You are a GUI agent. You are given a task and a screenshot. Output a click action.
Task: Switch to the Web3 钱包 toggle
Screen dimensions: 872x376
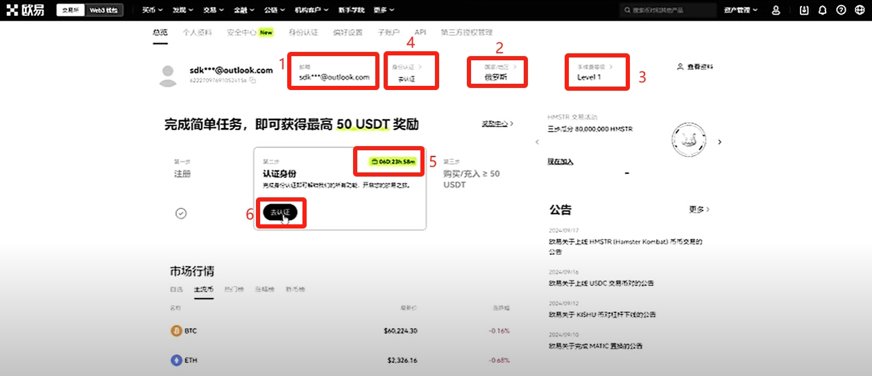[x=103, y=10]
